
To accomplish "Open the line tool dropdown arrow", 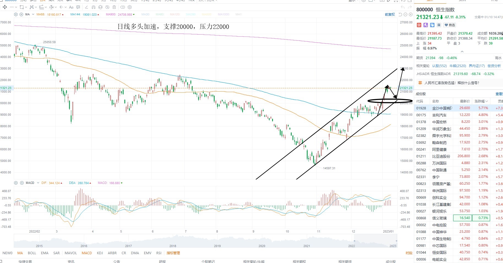I will tap(16, 7).
